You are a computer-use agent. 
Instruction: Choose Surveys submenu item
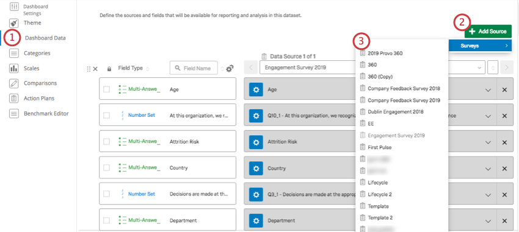pyautogui.click(x=481, y=46)
